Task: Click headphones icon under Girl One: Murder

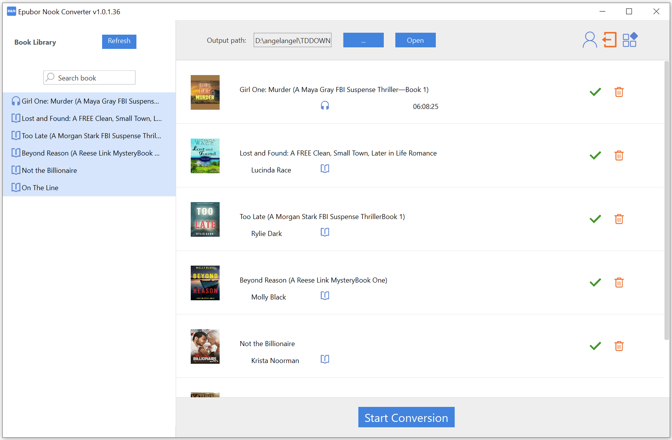Action: pyautogui.click(x=325, y=105)
